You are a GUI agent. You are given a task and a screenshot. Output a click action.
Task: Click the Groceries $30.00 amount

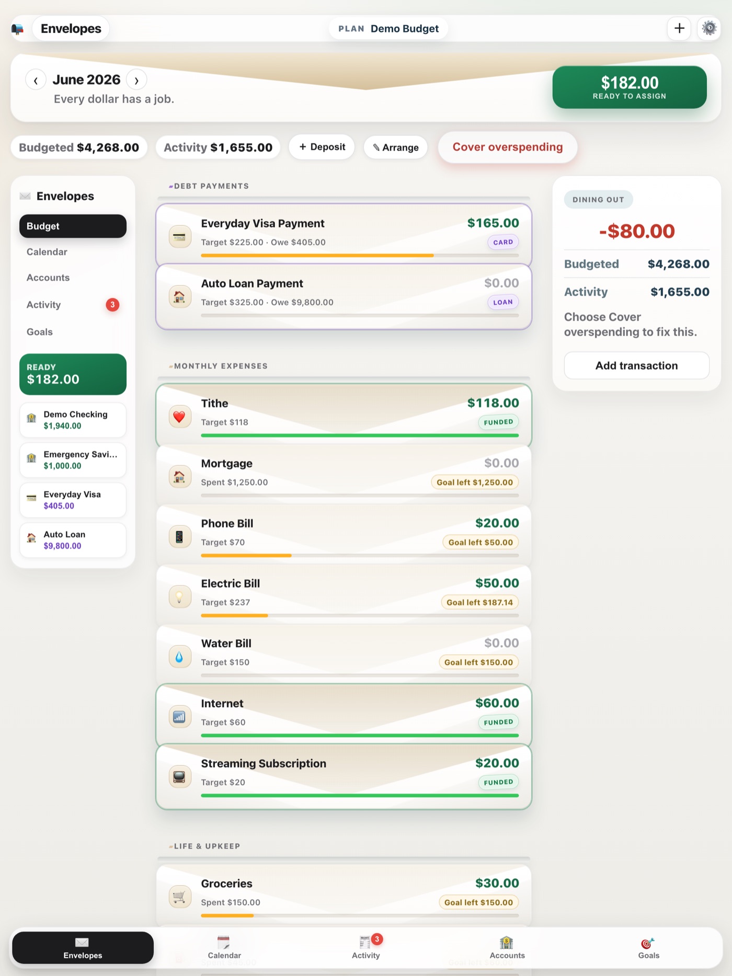[x=497, y=883]
